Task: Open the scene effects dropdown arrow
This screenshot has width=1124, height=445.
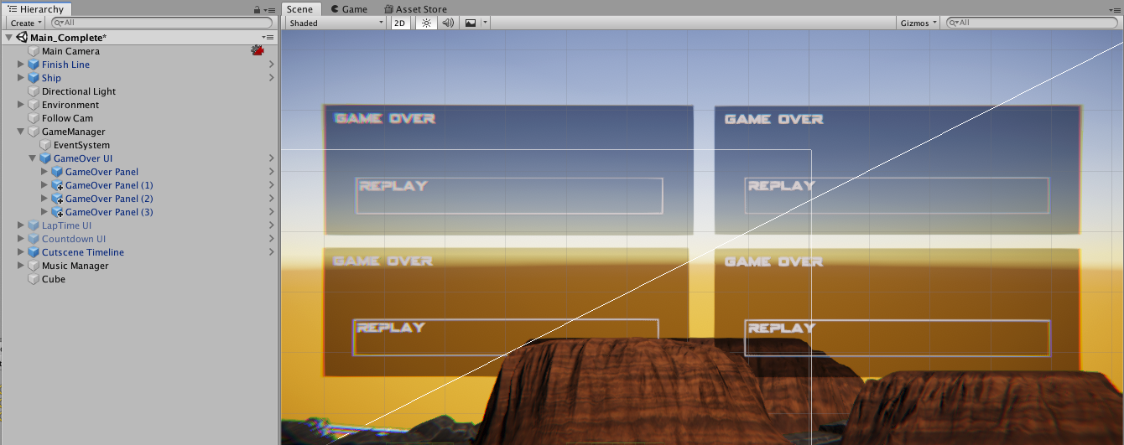Action: [484, 23]
